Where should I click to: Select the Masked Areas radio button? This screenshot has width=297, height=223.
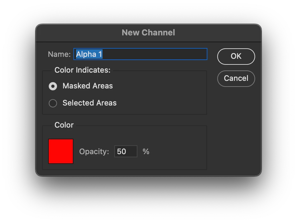[x=53, y=86]
